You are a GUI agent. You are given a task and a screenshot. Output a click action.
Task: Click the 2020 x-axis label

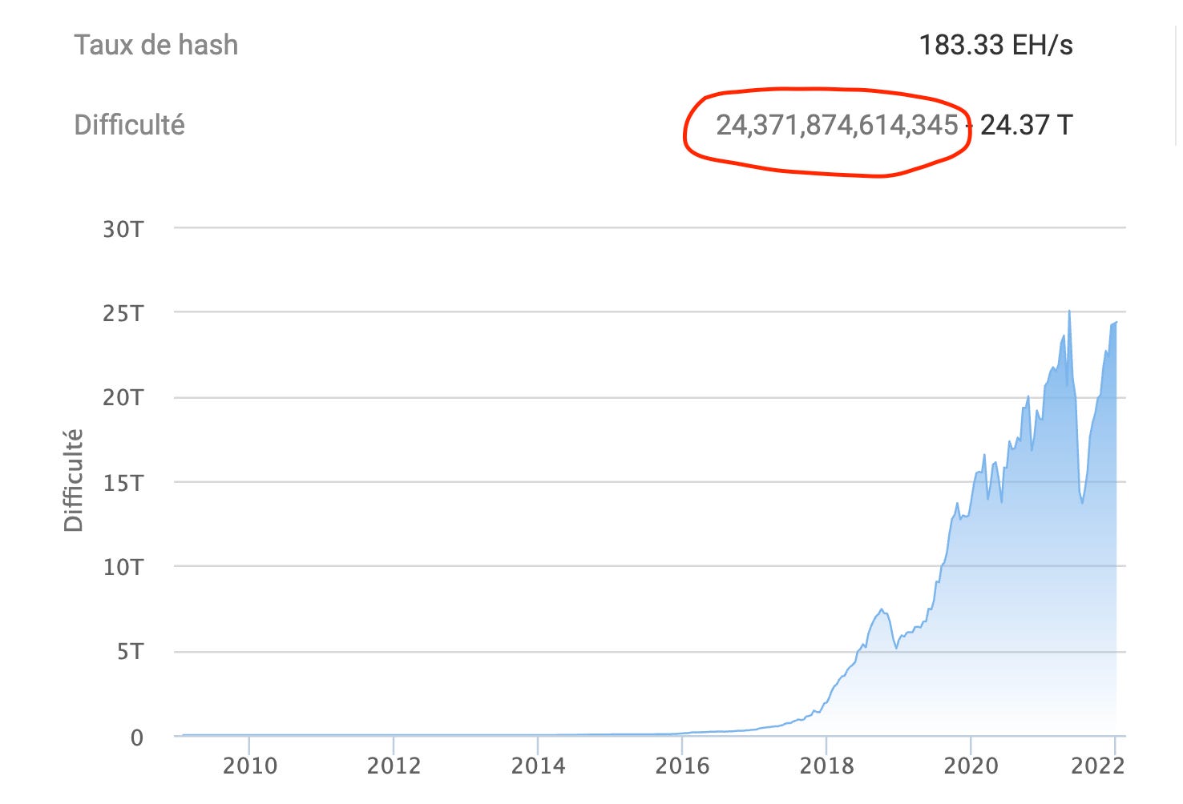tap(971, 766)
